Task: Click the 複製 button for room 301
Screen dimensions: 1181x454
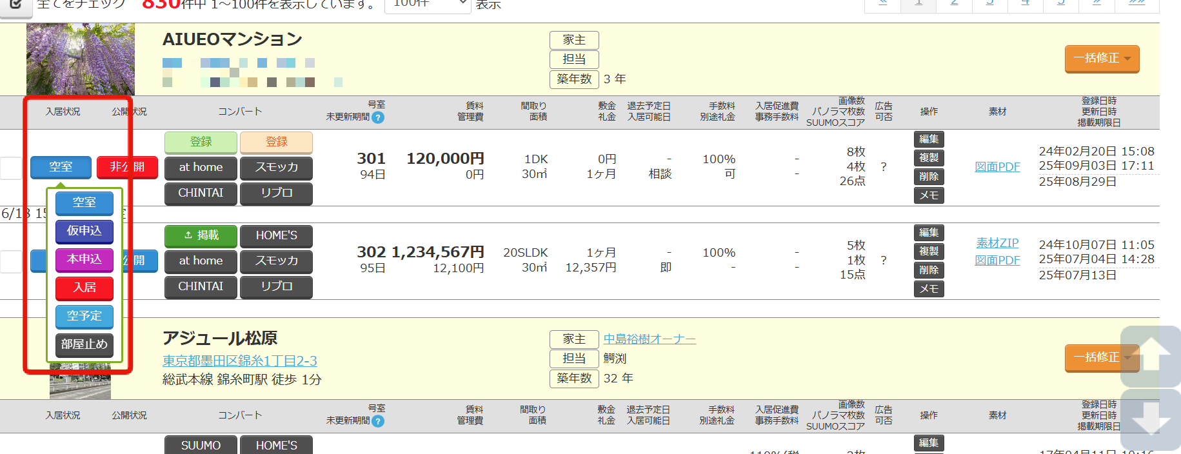Action: (929, 158)
